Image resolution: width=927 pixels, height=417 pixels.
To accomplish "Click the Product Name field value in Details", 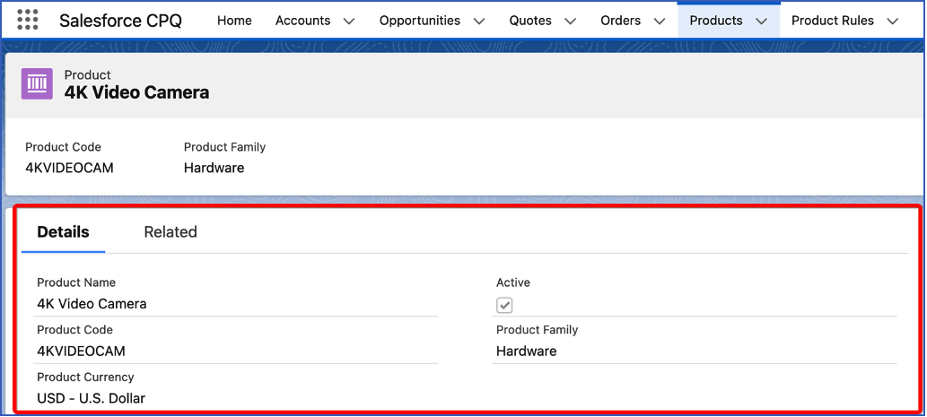I will (x=92, y=304).
